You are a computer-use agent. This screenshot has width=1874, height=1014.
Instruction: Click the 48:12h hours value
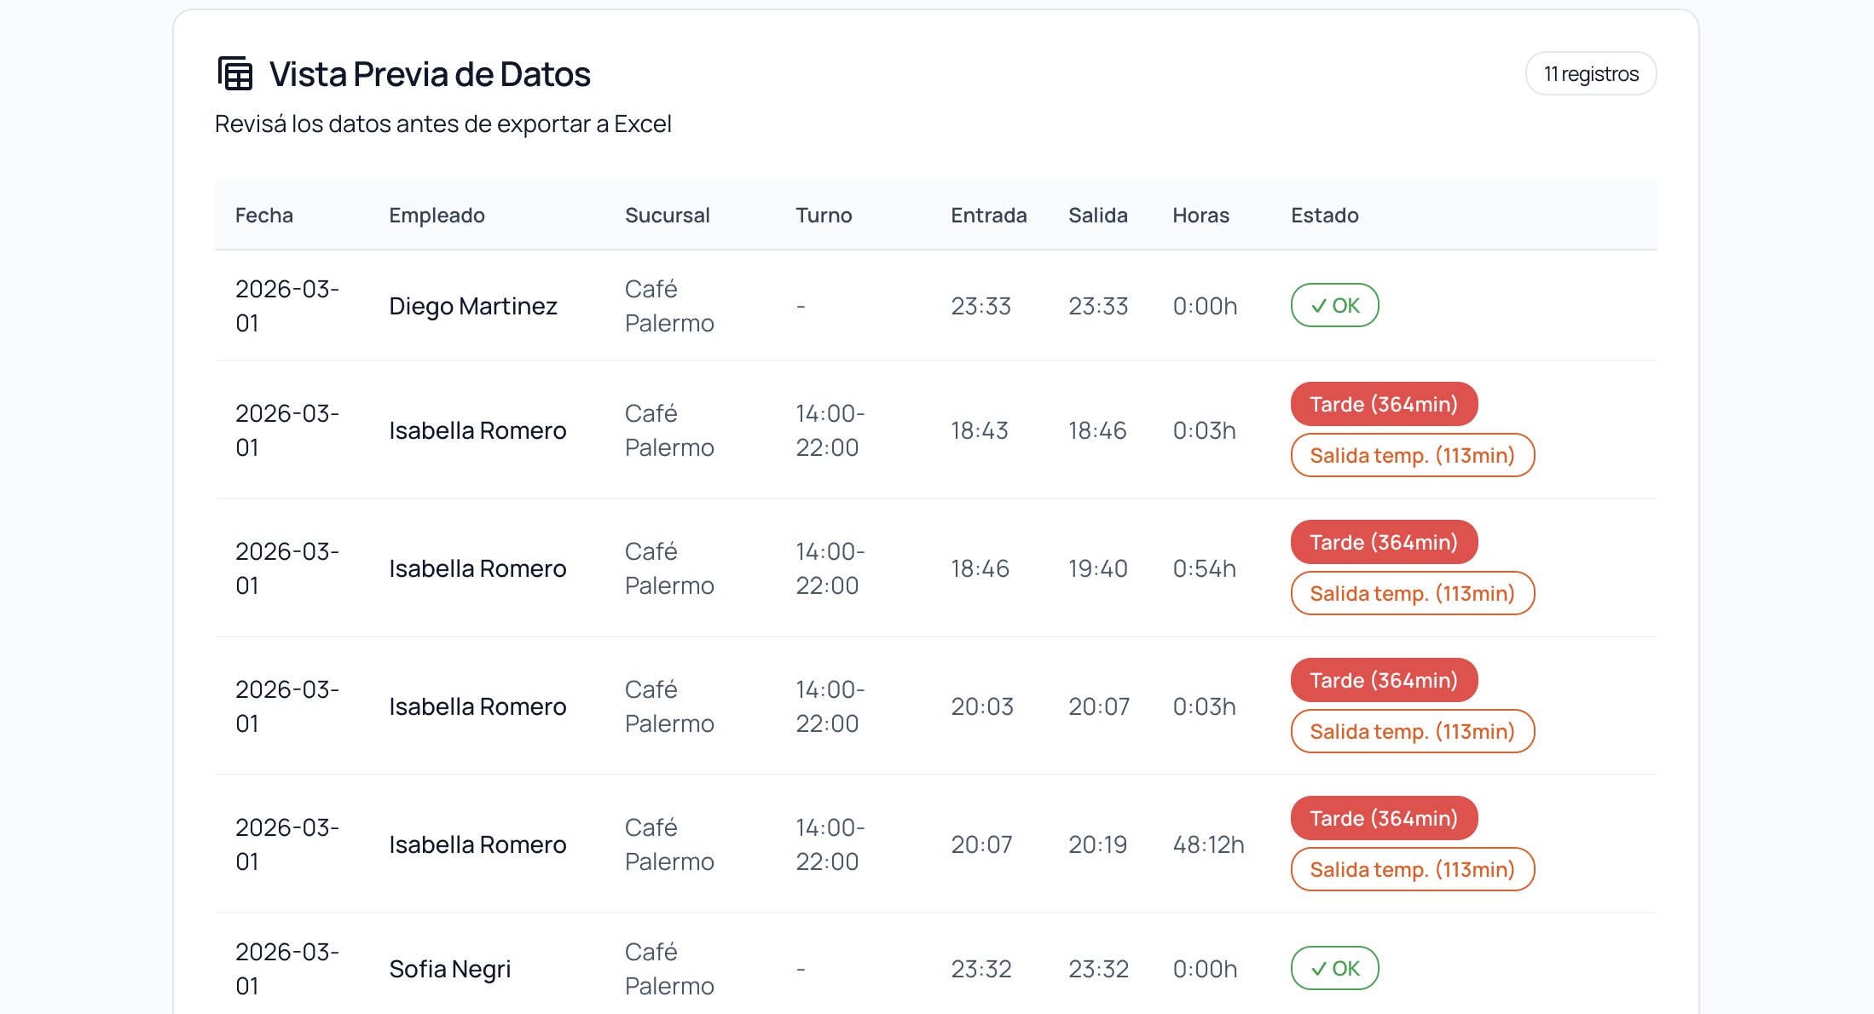(x=1208, y=844)
